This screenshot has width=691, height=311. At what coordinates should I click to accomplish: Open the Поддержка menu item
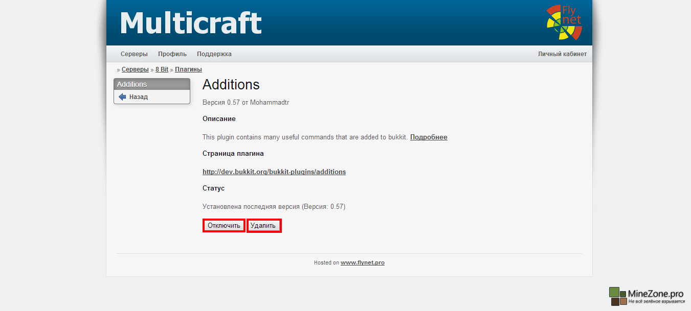point(214,54)
